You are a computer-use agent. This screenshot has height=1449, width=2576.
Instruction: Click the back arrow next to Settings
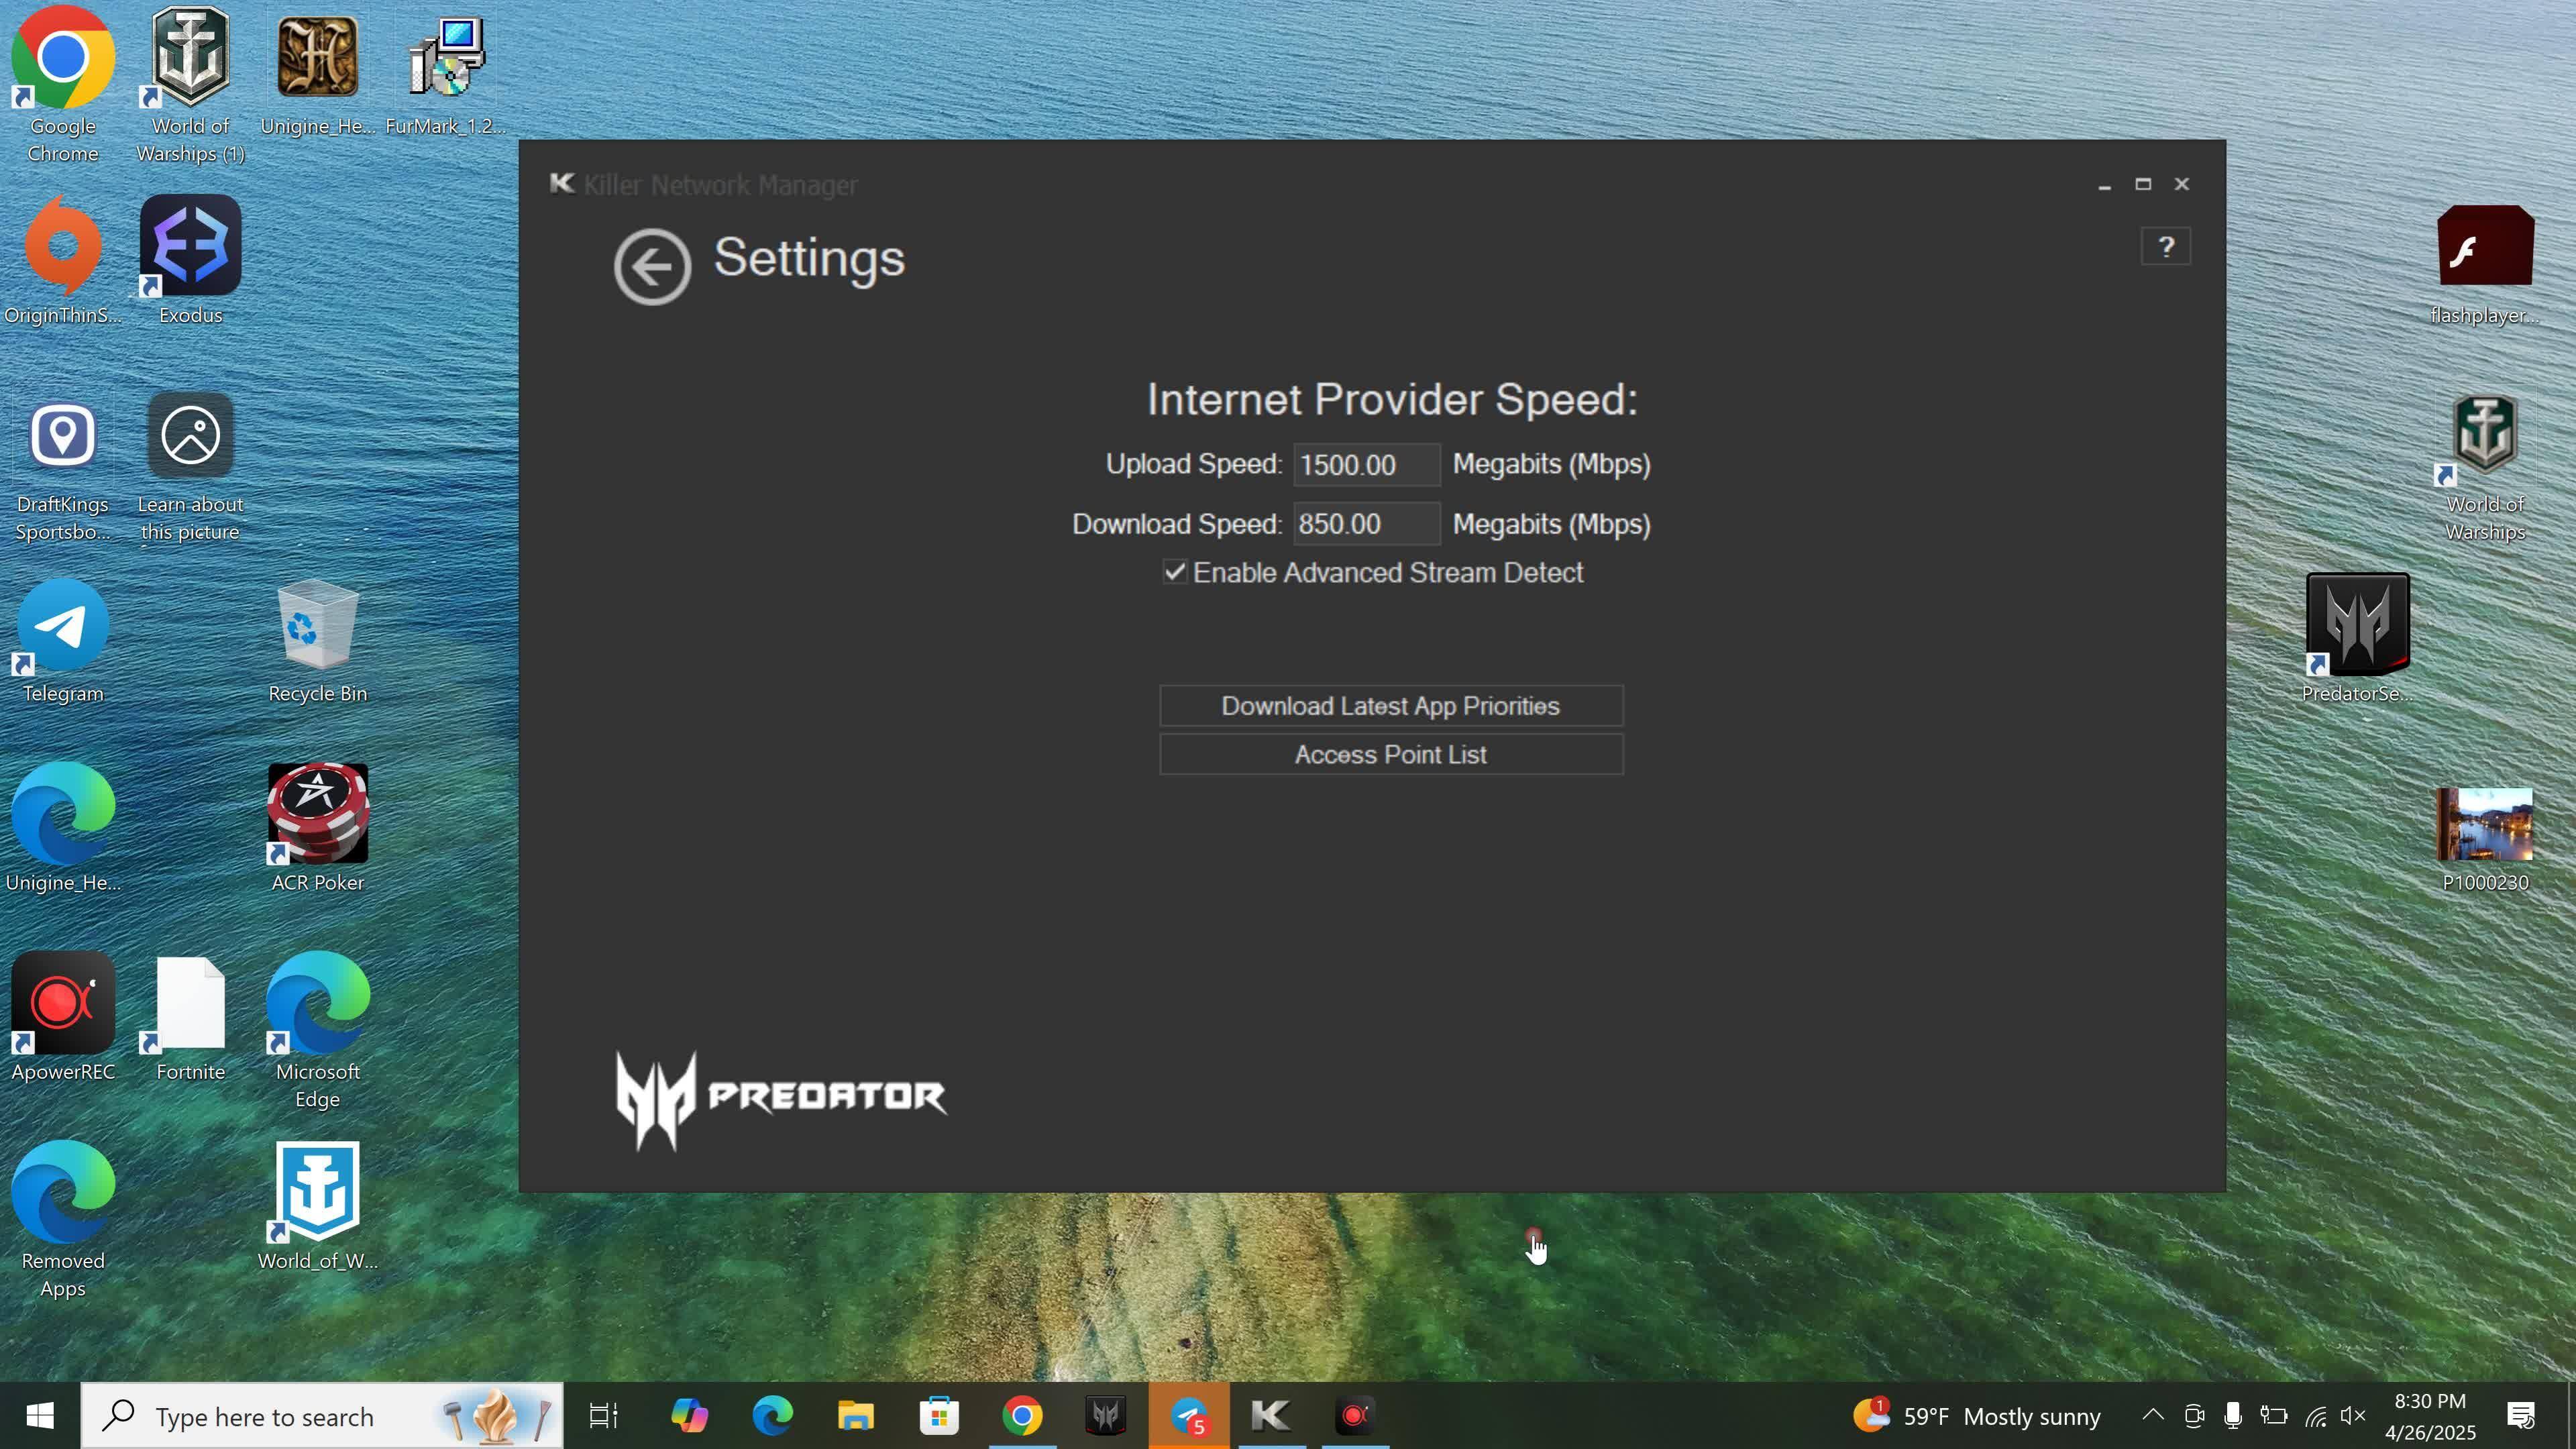(652, 266)
